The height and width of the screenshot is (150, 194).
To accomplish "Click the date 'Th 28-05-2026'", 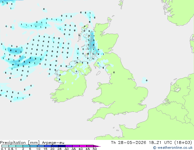I will point(129,143).
